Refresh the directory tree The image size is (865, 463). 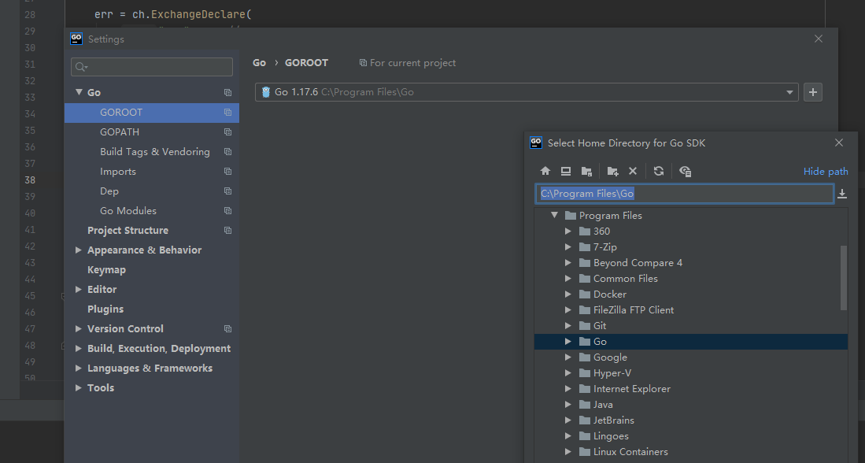[x=658, y=171]
